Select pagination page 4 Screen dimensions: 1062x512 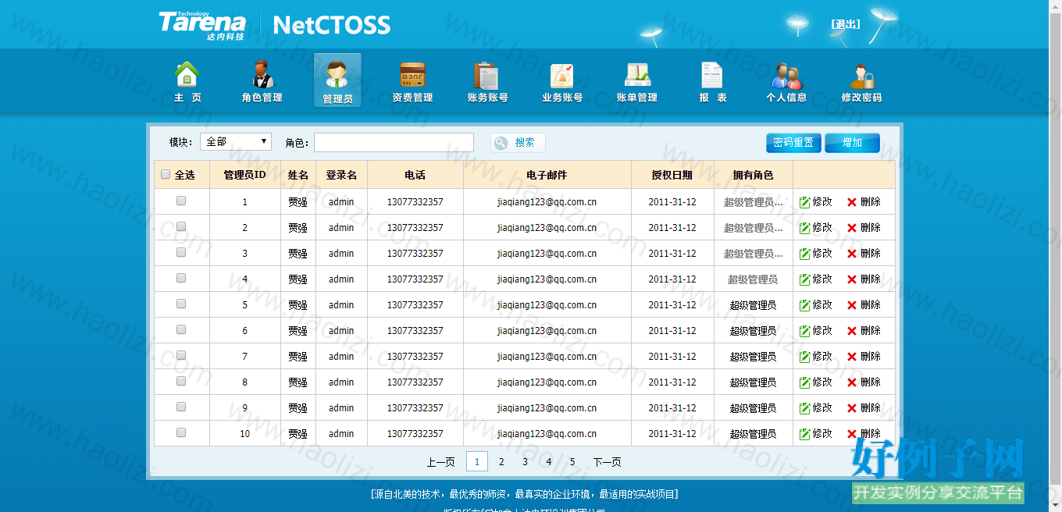click(549, 462)
